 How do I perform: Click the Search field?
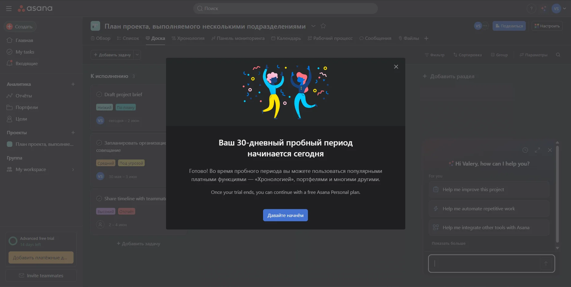[x=285, y=9]
